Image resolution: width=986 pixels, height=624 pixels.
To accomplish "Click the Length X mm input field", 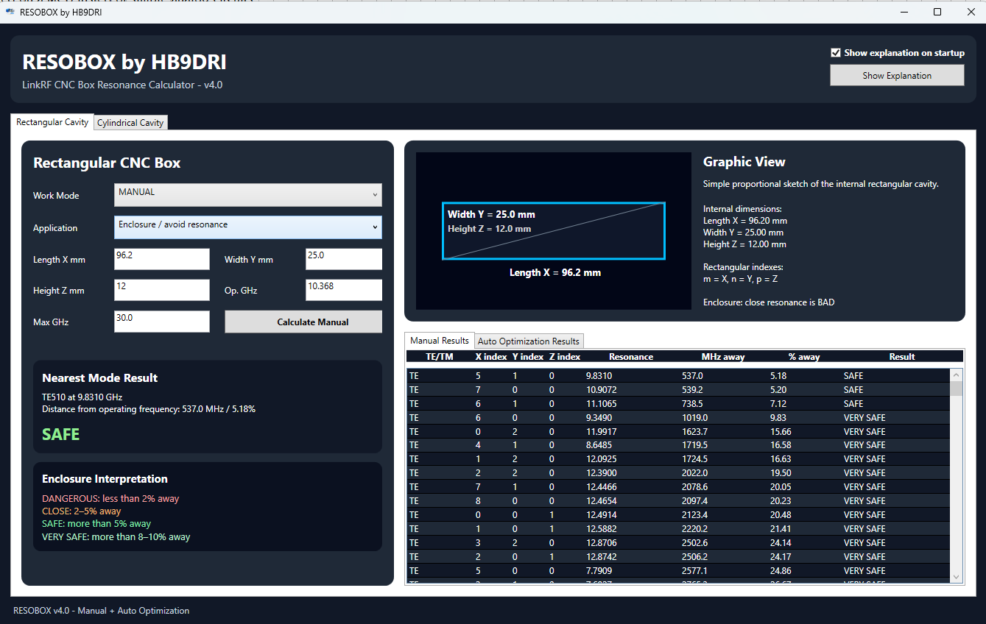I will click(x=162, y=259).
